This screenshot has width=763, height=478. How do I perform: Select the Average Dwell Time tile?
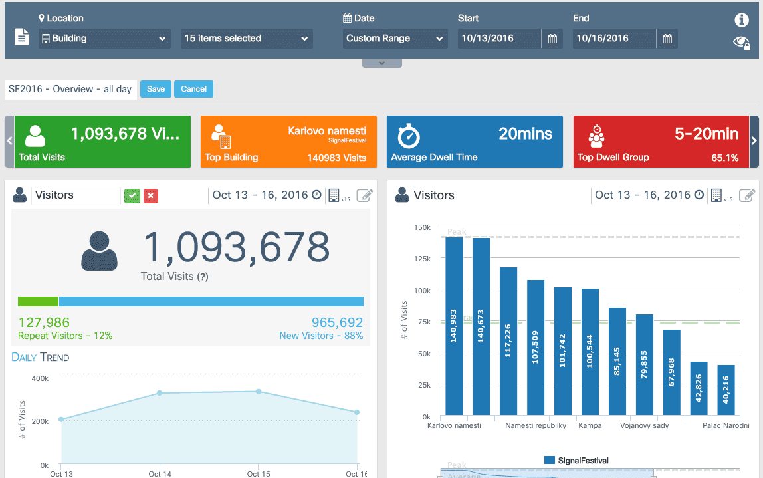tap(475, 142)
